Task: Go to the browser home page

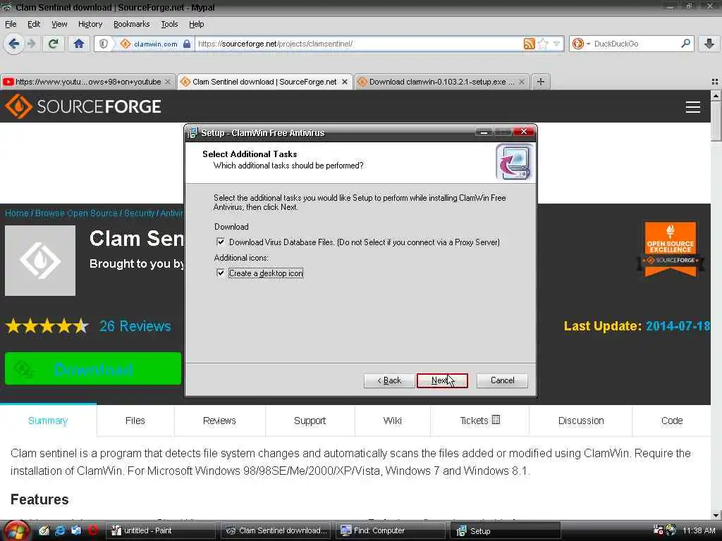Action: coord(79,44)
